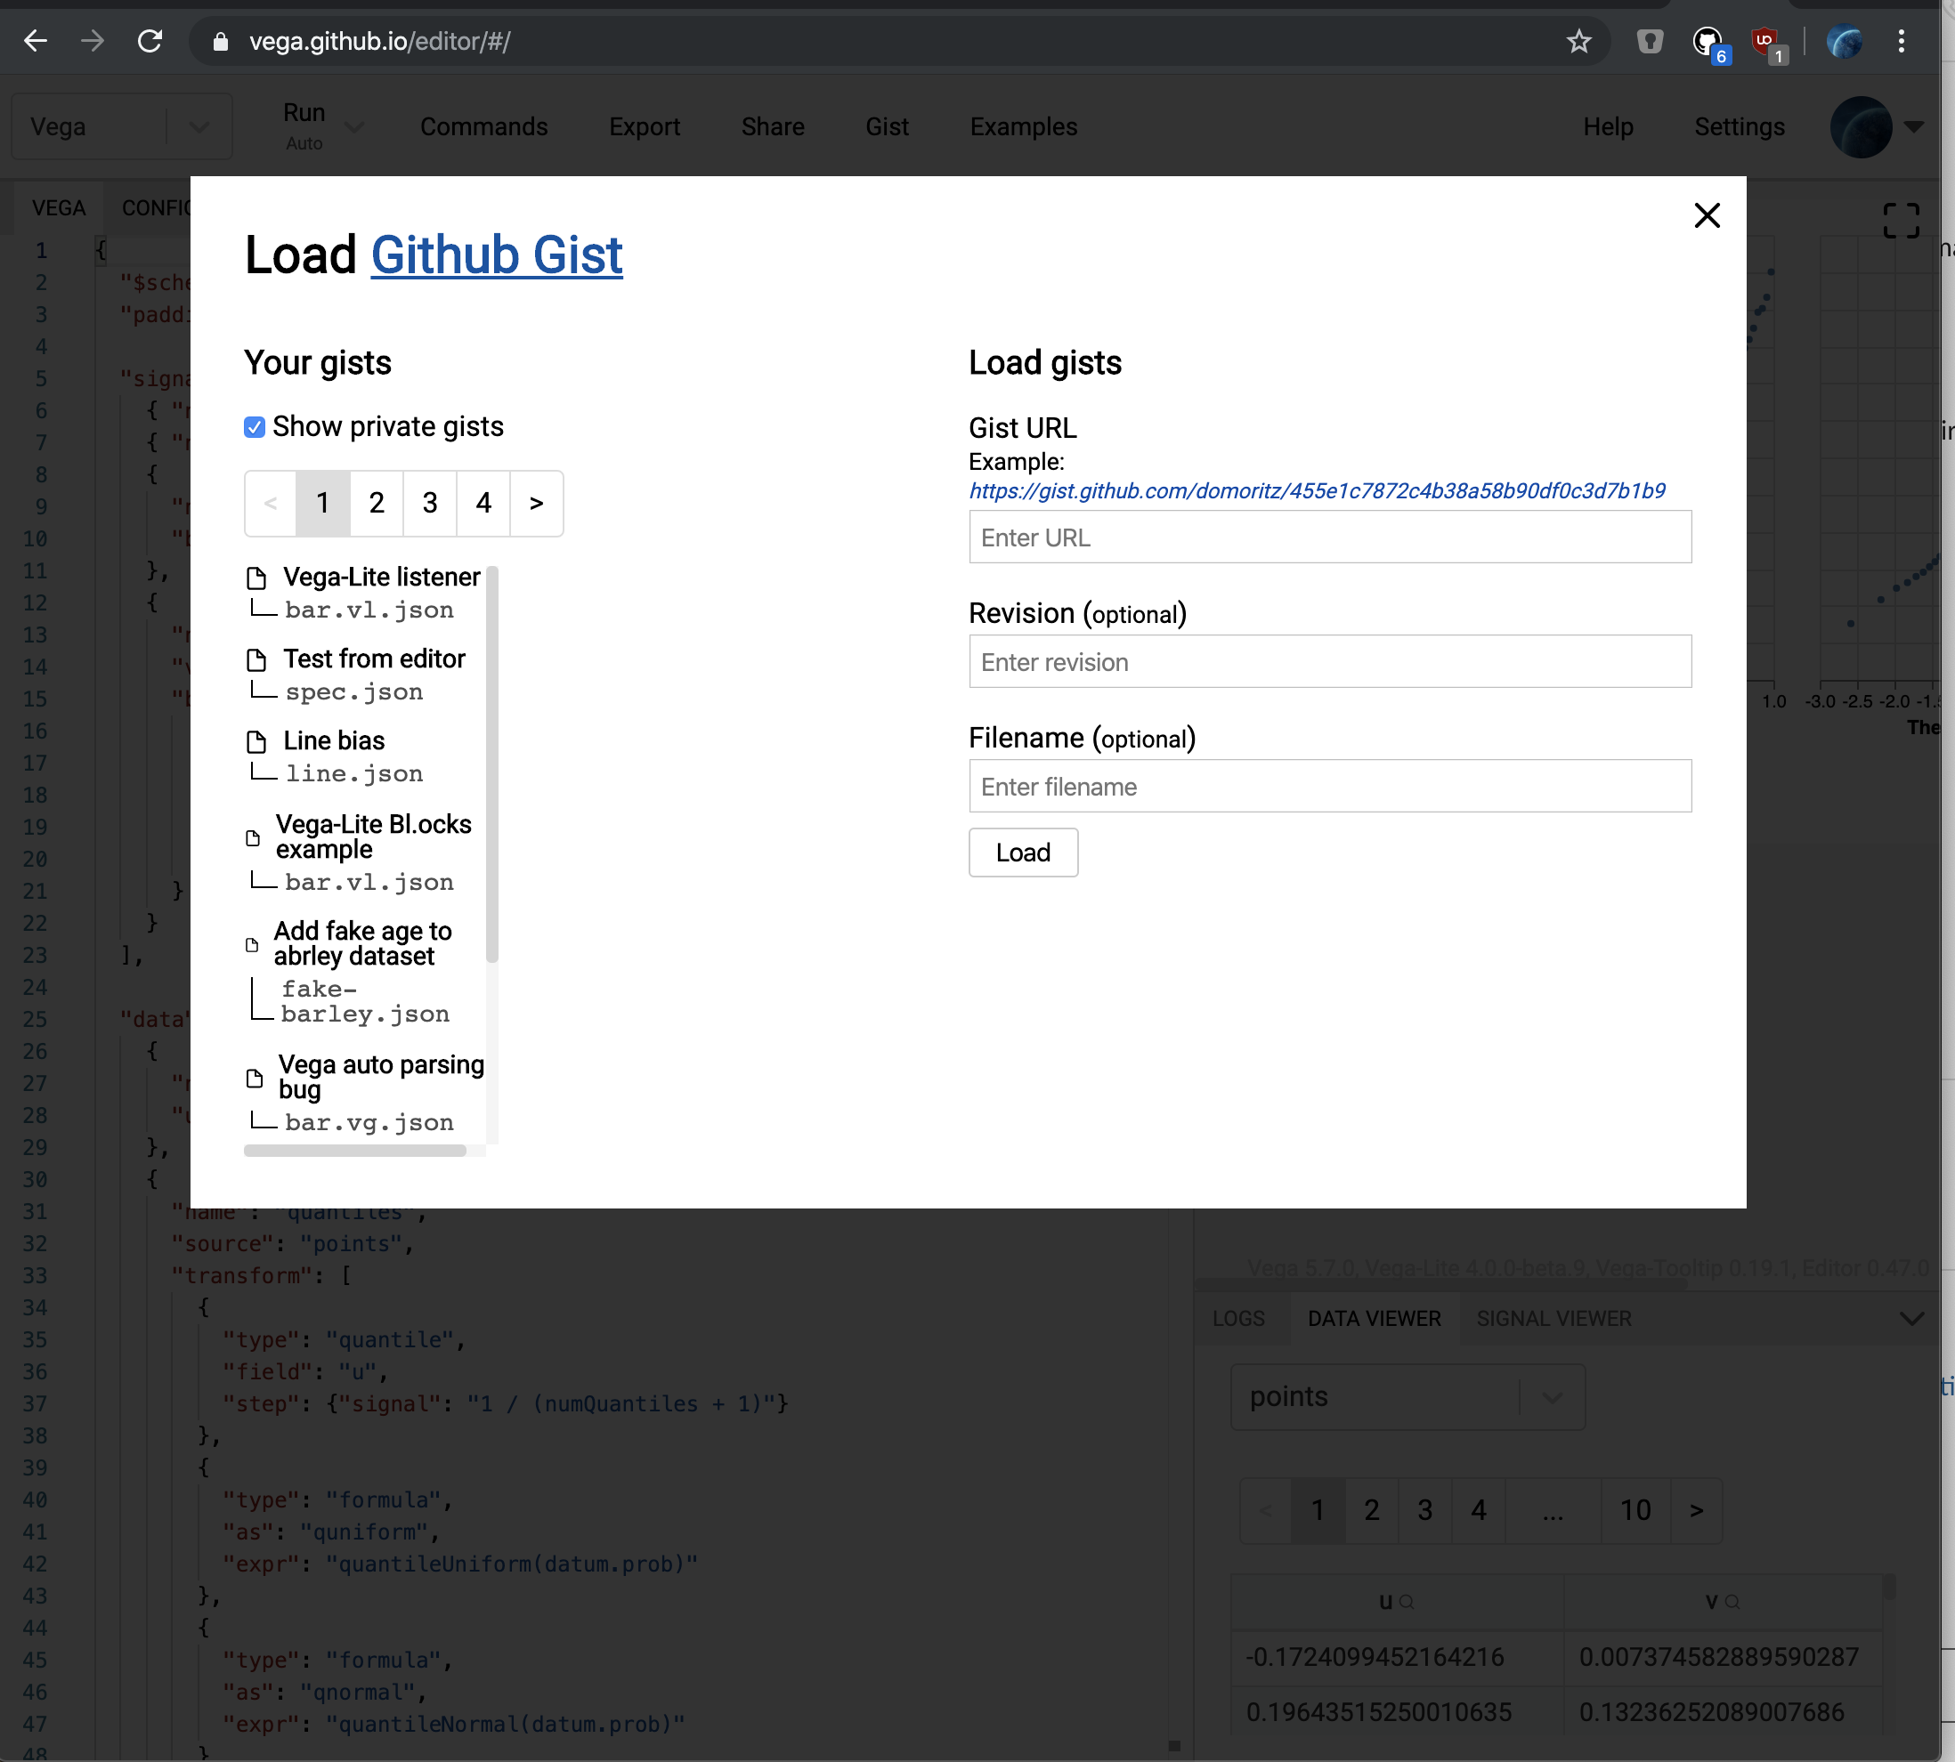
Task: Open the Vega language mode dropdown
Action: [199, 125]
